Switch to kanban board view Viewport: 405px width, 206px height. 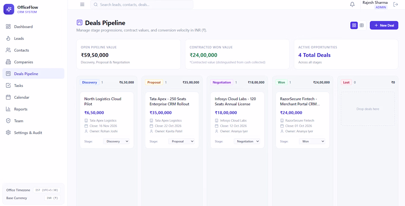pyautogui.click(x=354, y=25)
